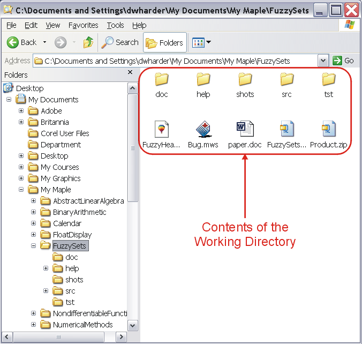Viewport: 362px width, 344px height.
Task: Open the Product.zip archive
Action: click(328, 130)
